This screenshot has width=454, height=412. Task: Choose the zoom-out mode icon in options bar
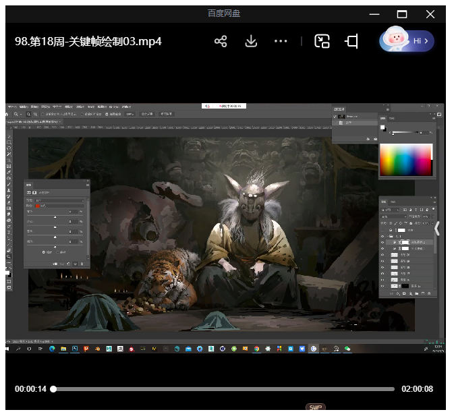(x=35, y=114)
